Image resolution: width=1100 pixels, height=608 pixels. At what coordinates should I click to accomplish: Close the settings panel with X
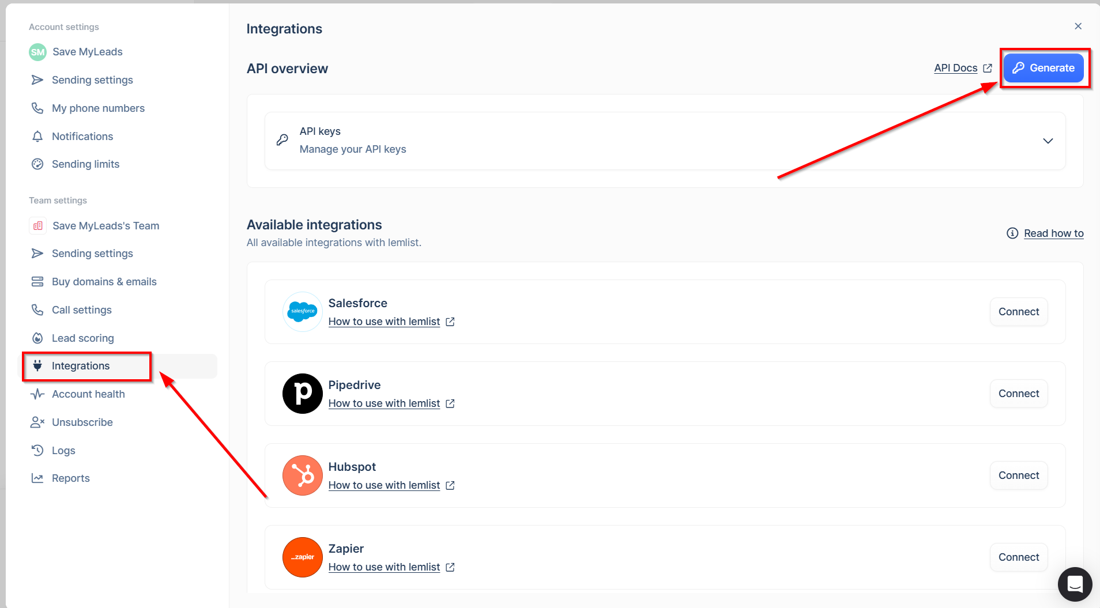(1078, 27)
